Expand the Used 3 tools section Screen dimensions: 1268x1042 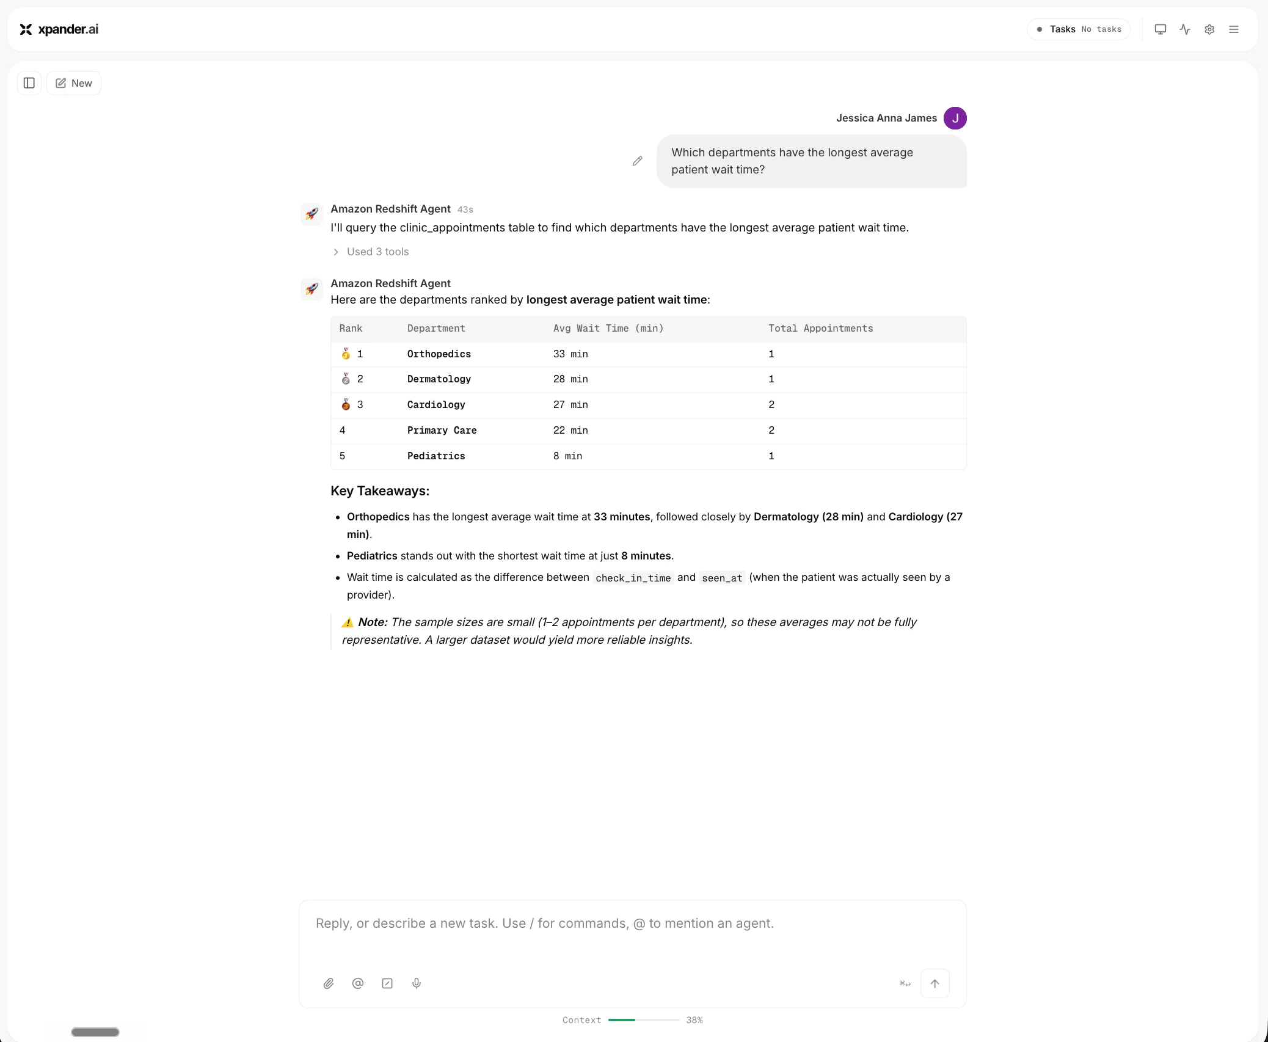[x=371, y=252]
